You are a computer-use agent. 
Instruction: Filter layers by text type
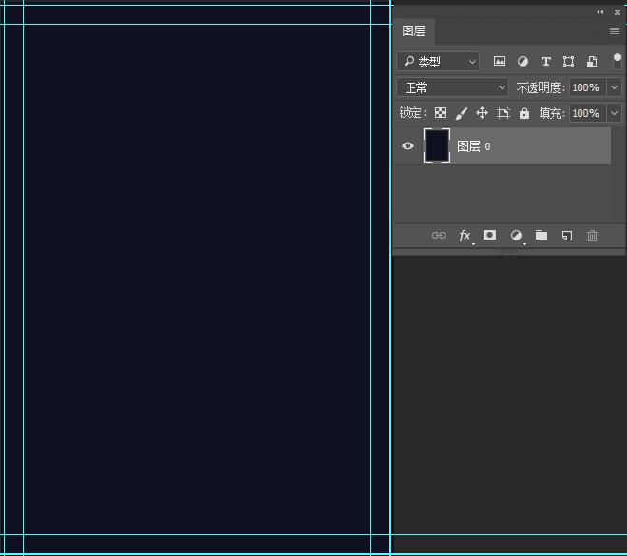pyautogui.click(x=546, y=62)
